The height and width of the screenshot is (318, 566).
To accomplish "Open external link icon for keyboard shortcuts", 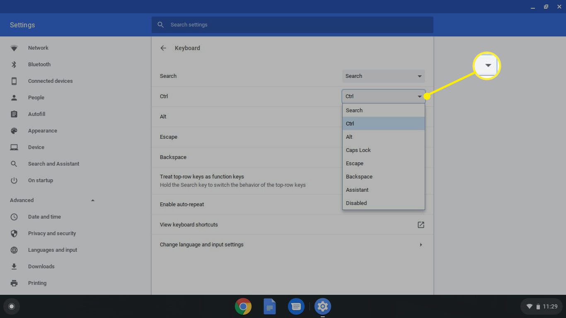I will coord(421,225).
